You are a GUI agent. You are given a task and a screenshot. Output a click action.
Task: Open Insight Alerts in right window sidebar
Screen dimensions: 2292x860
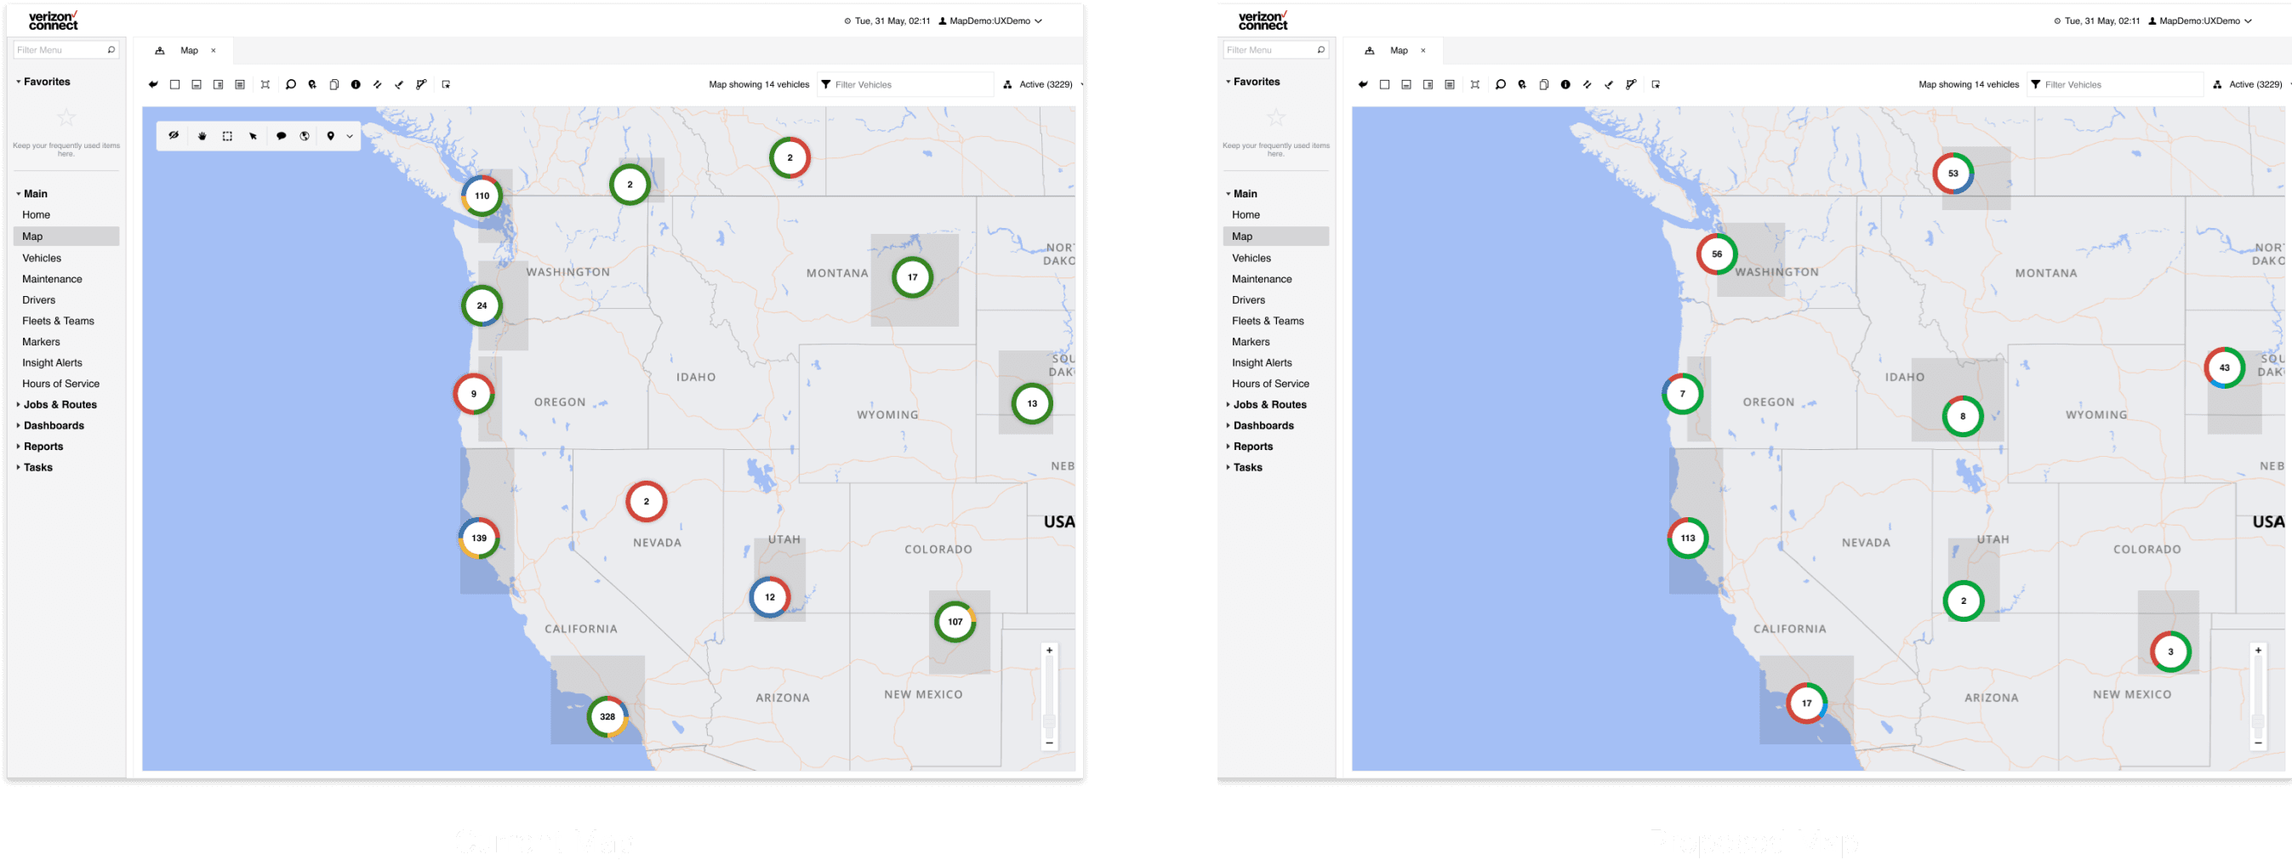coord(1262,363)
